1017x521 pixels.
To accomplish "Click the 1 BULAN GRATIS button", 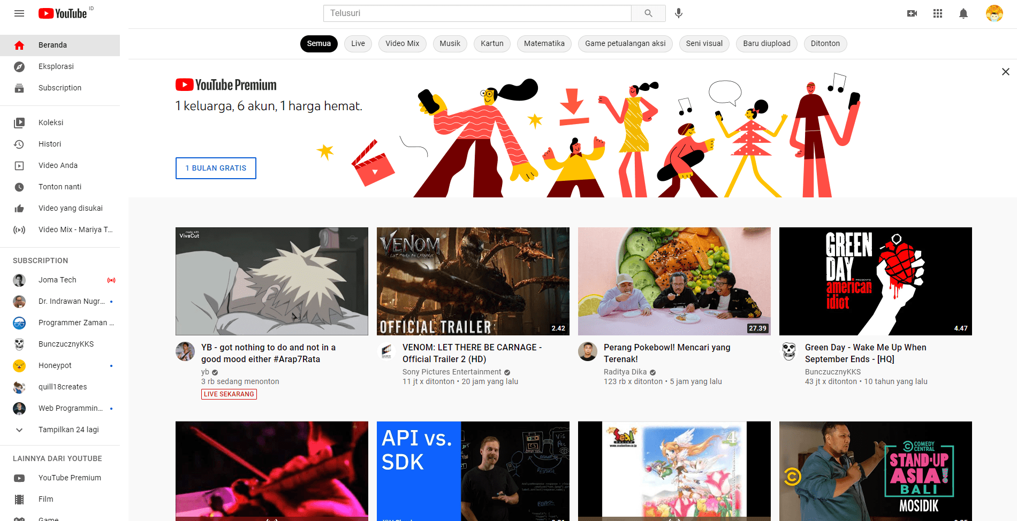I will (216, 168).
